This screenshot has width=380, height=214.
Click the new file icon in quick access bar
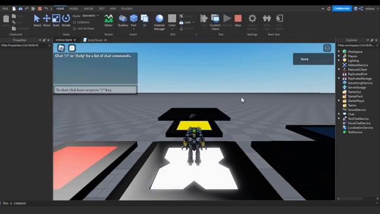(x=14, y=8)
